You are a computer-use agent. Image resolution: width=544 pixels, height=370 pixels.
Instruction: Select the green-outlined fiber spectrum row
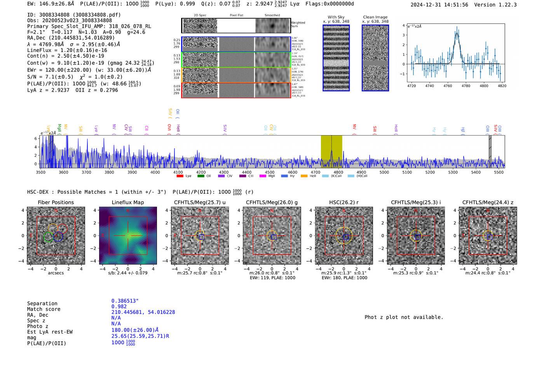(236, 60)
